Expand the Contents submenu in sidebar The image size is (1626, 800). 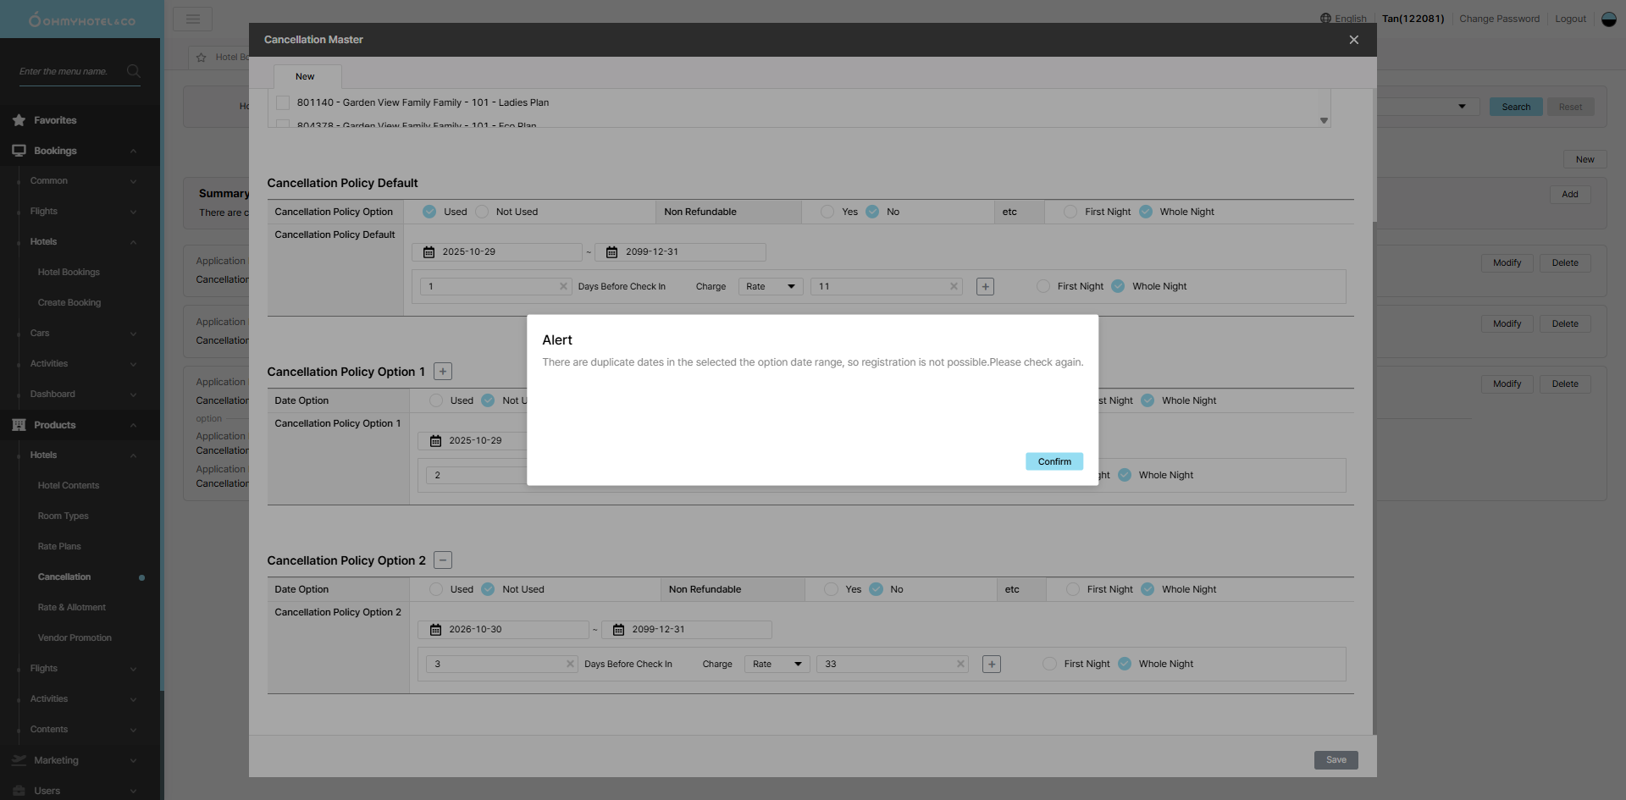[x=133, y=730]
